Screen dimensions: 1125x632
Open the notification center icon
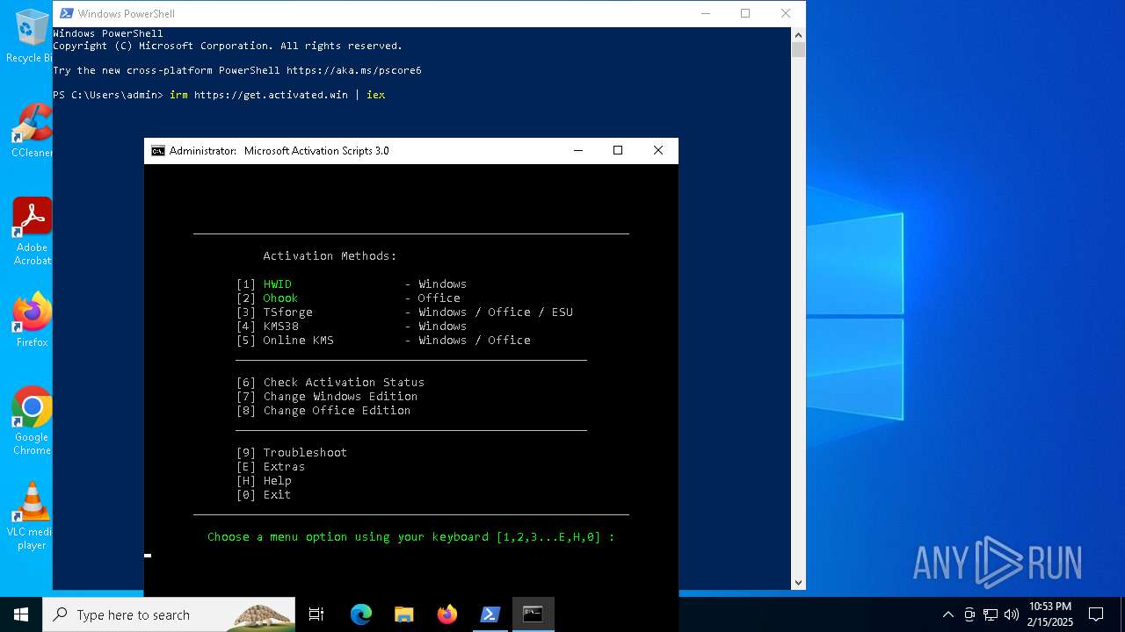click(x=1096, y=614)
